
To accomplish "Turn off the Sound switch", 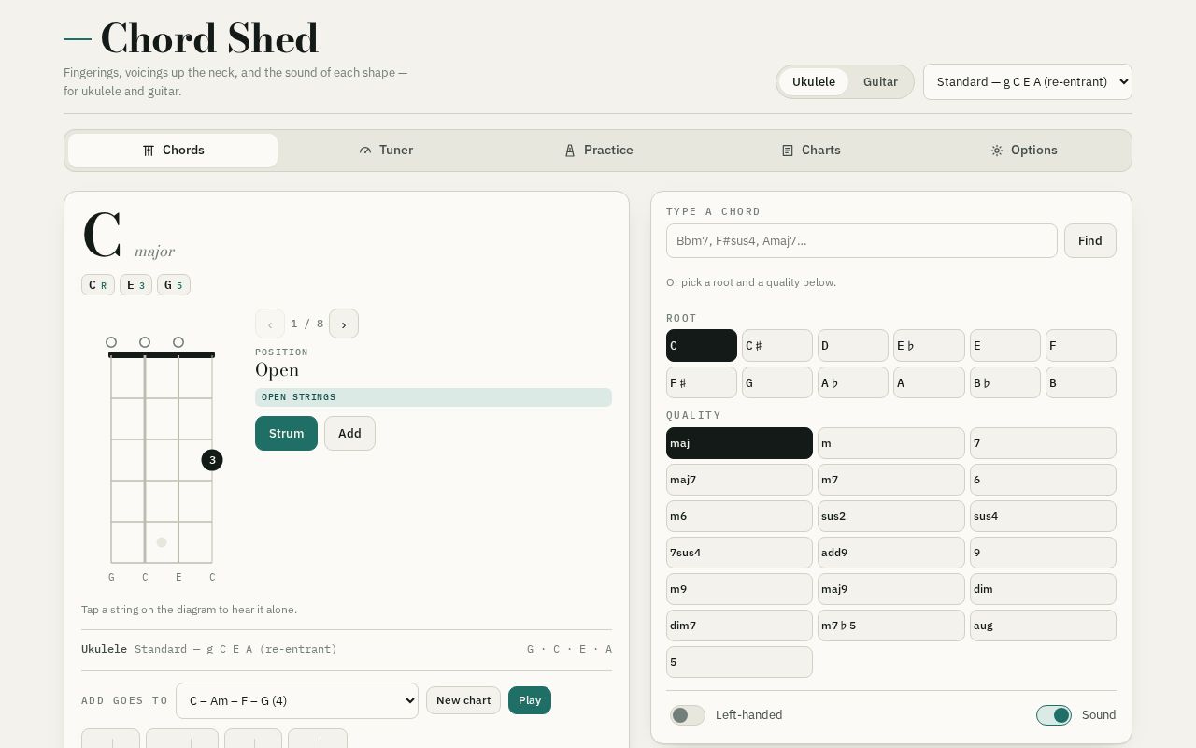I will (1054, 715).
